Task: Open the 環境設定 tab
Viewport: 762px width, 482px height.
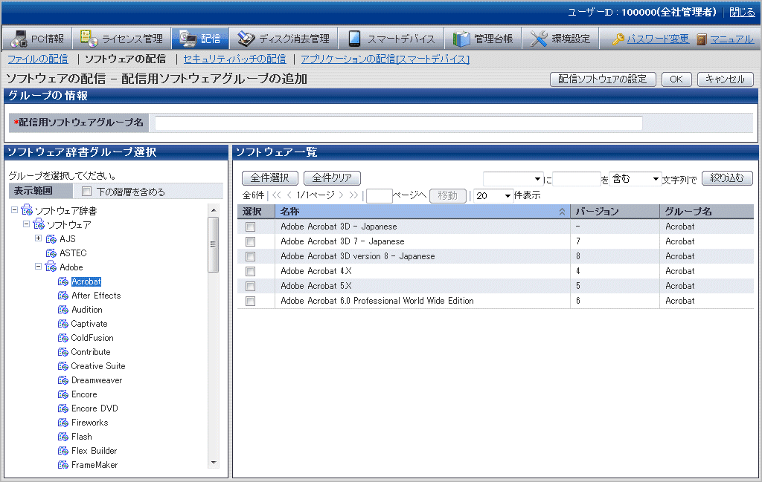Action: 560,39
